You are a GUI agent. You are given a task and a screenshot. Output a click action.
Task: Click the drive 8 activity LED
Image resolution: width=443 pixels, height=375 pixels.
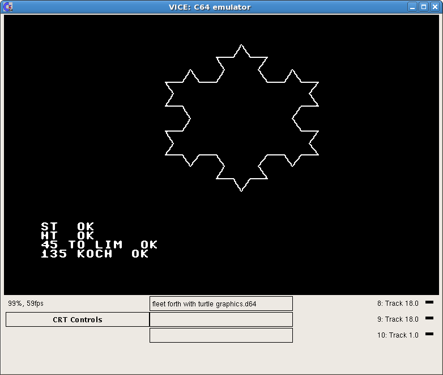coord(429,302)
